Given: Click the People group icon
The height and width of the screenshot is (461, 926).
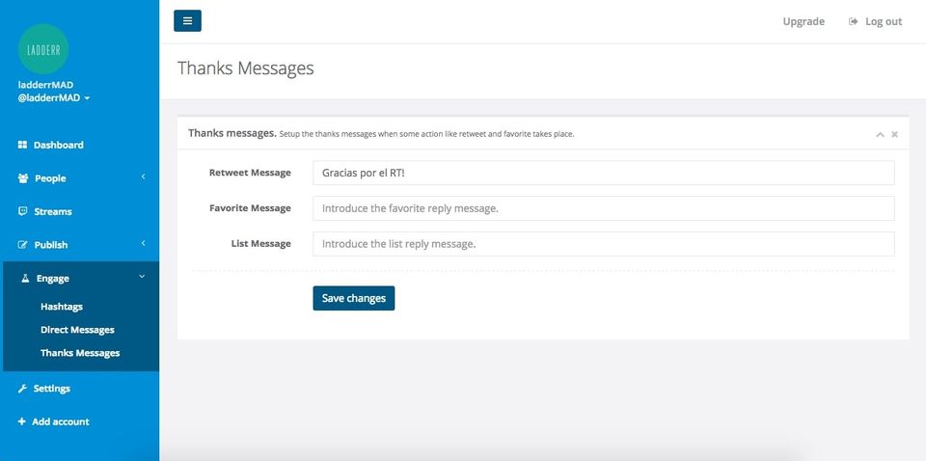Looking at the screenshot, I should (23, 178).
